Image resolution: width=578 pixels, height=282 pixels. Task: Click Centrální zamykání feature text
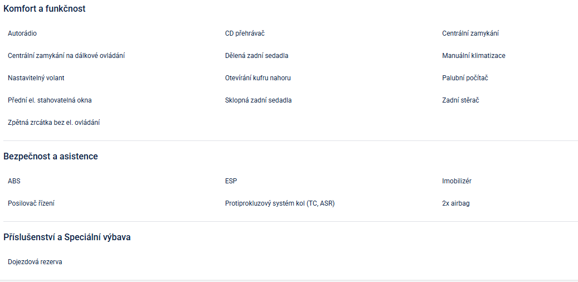[470, 33]
